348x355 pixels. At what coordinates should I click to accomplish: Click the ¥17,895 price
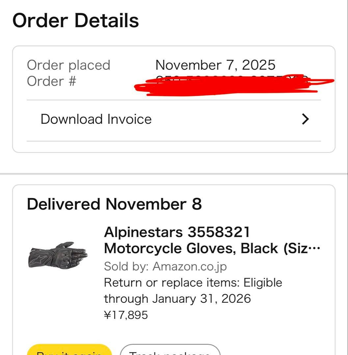[x=126, y=315]
